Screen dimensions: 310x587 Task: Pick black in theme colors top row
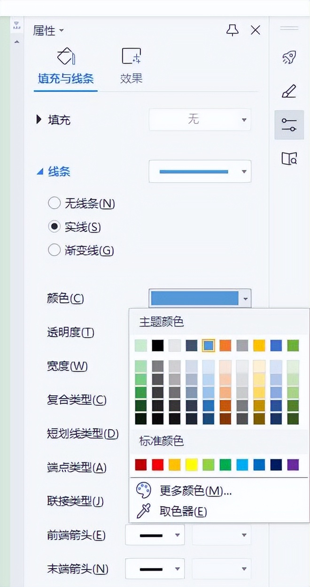[158, 346]
